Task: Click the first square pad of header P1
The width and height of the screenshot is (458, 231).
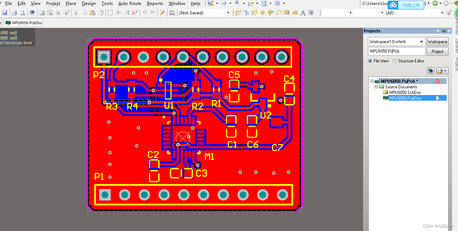Action: [x=105, y=195]
